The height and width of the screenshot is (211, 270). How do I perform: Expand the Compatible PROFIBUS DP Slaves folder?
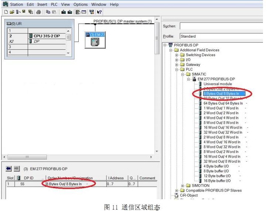point(177,190)
